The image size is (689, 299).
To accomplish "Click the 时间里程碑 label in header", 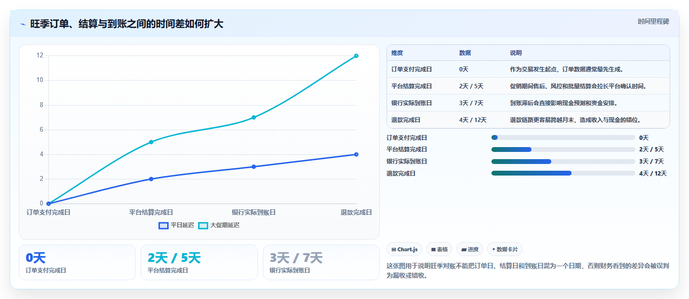I will point(653,21).
